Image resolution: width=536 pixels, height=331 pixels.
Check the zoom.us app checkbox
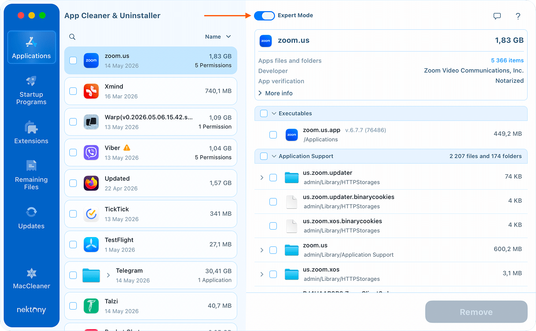(x=73, y=60)
